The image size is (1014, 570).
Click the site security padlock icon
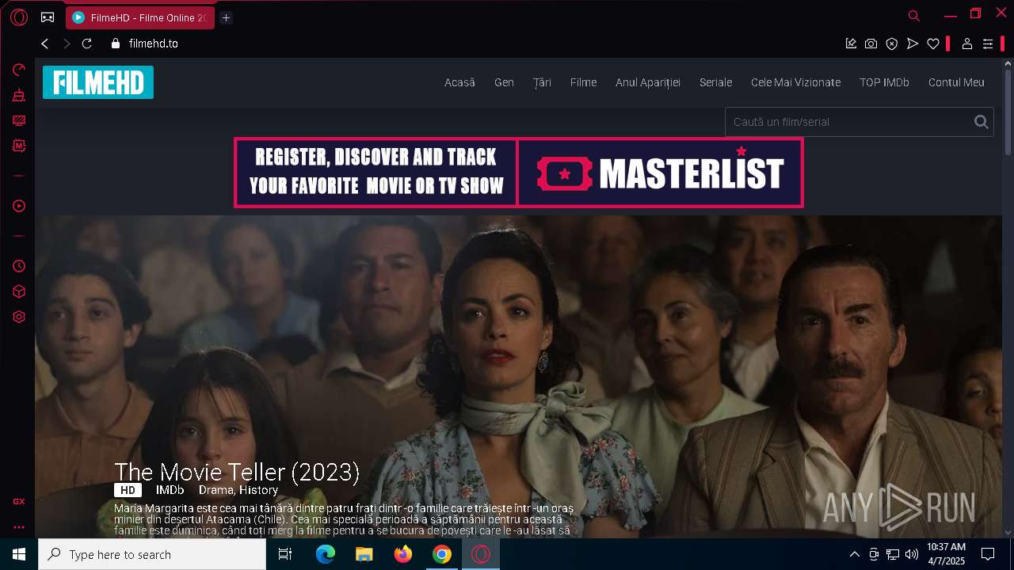(x=116, y=44)
